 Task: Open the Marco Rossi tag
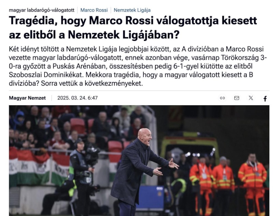[94, 10]
